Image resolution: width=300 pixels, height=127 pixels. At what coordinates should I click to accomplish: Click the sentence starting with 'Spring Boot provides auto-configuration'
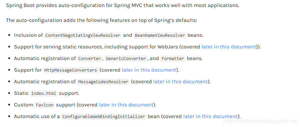tap(123, 5)
